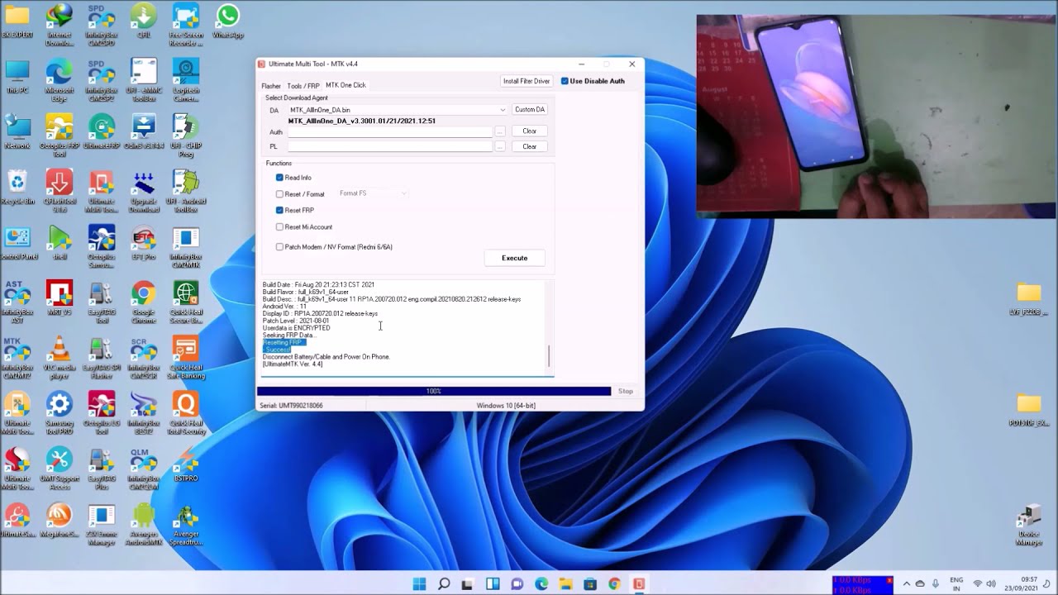Click the Serial: UMT990218066 status text
Viewport: 1058px width, 595px height.
291,406
